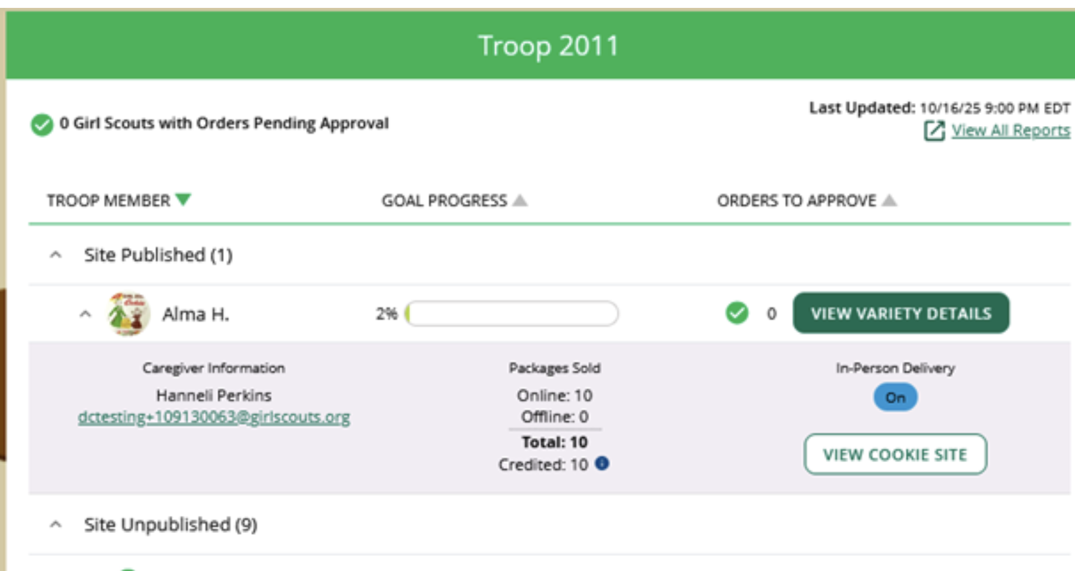Screen dimensions: 1075x571
Task: Toggle In-Person Delivery switch
Action: [895, 398]
